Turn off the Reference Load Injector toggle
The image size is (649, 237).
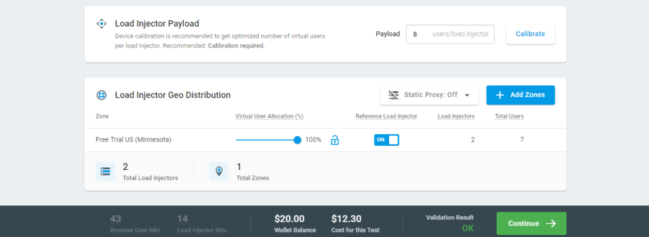click(387, 140)
